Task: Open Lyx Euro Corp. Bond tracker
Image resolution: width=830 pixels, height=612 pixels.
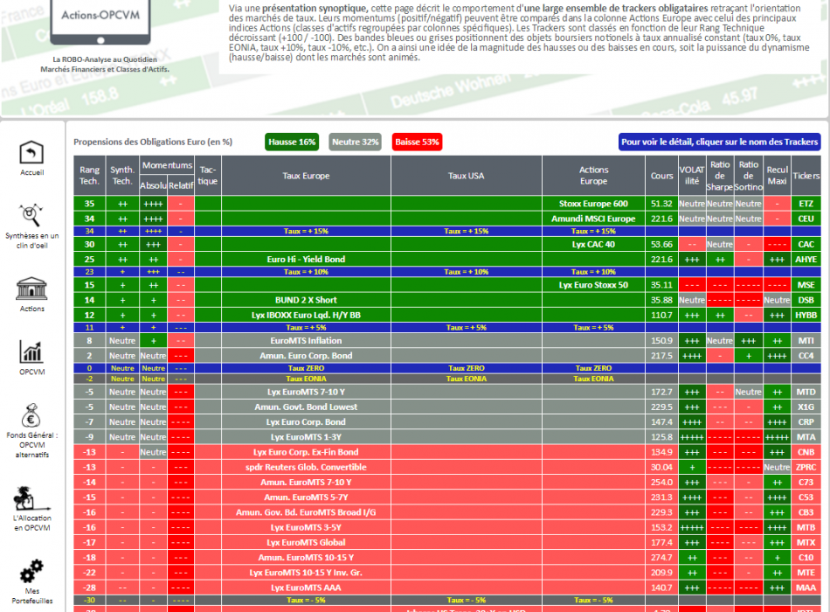Action: coord(306,421)
